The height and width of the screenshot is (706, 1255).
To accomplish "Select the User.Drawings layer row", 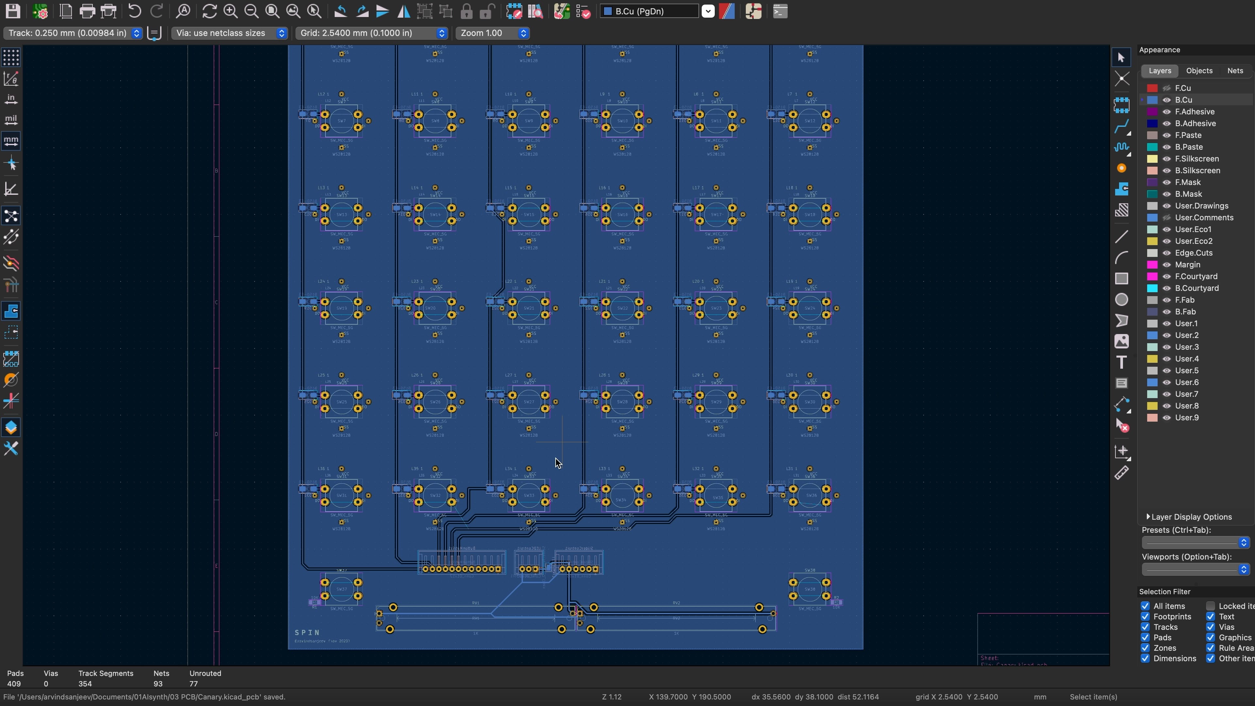I will click(1196, 206).
